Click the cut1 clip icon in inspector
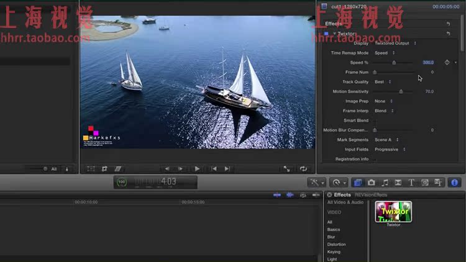This screenshot has height=262, width=466. tap(324, 6)
